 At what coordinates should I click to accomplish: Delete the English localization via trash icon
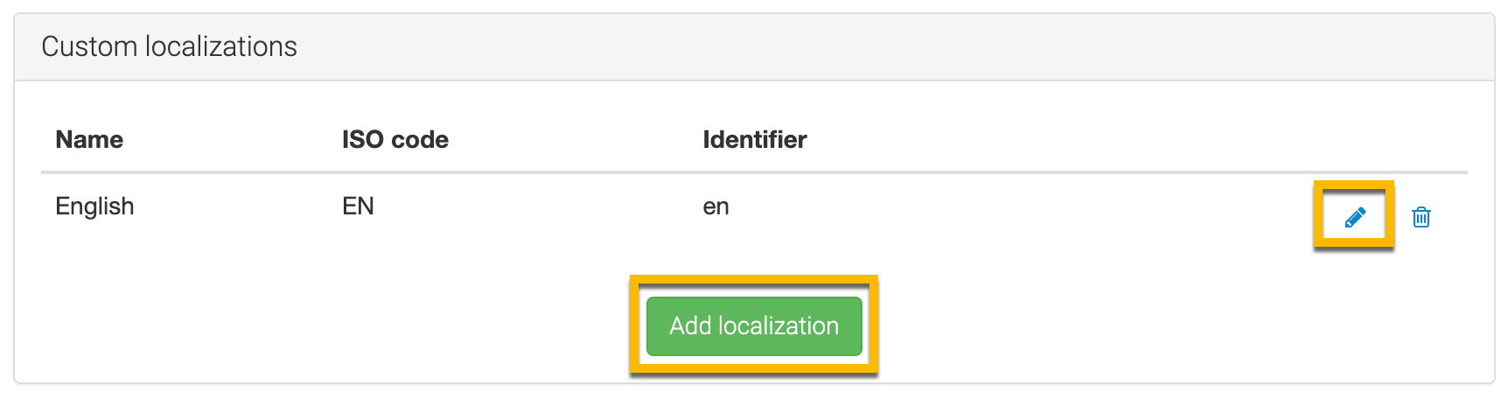[1421, 217]
